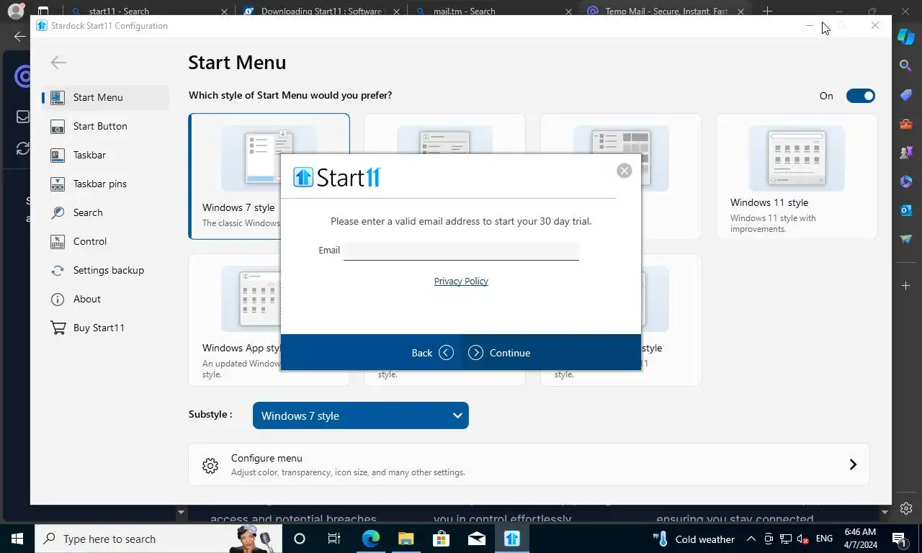922x553 pixels.
Task: Open Edge Copilot icon
Action: tap(906, 35)
